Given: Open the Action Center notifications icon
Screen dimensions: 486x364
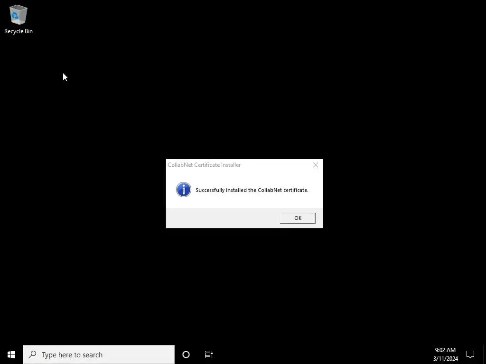Looking at the screenshot, I should [x=470, y=355].
